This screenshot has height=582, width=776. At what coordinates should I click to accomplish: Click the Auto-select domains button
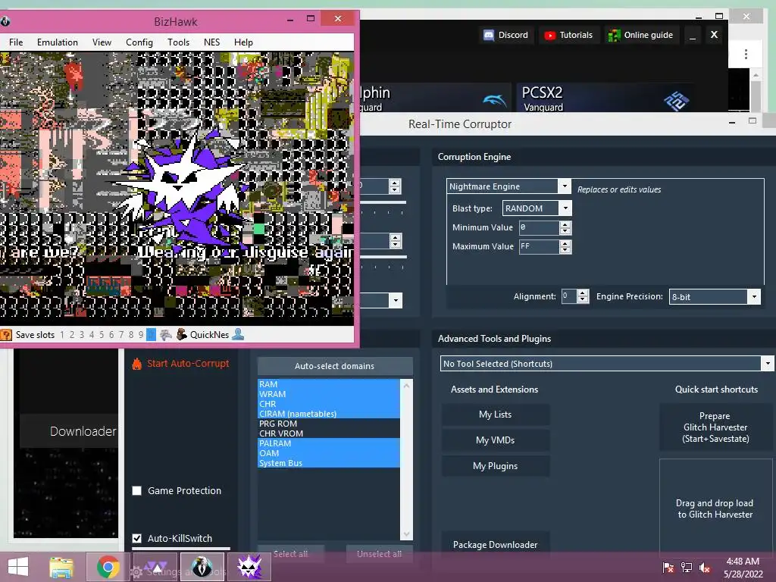pos(334,366)
